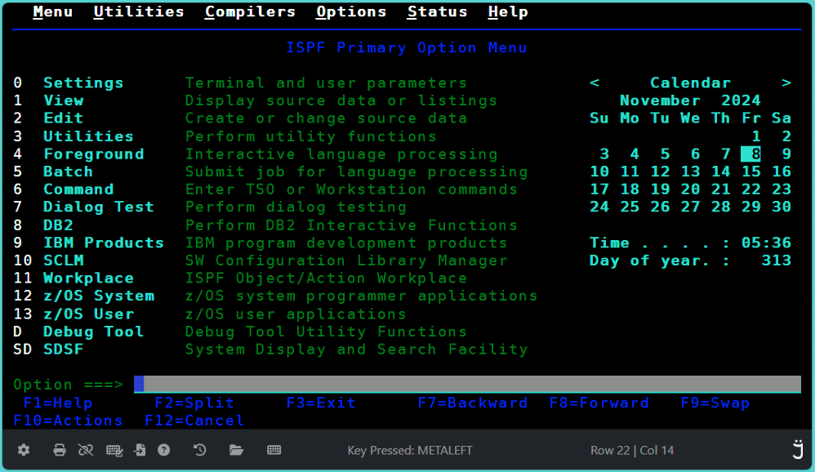Open the Menu action bar item
815x472 pixels.
point(52,12)
